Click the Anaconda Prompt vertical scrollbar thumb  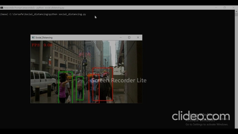tap(236, 14)
